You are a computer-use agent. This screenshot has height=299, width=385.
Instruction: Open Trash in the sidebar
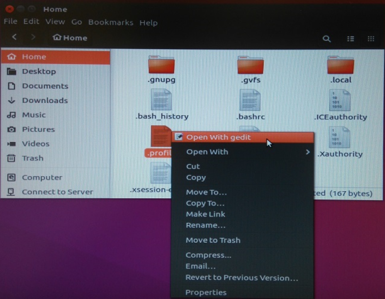(x=55, y=158)
